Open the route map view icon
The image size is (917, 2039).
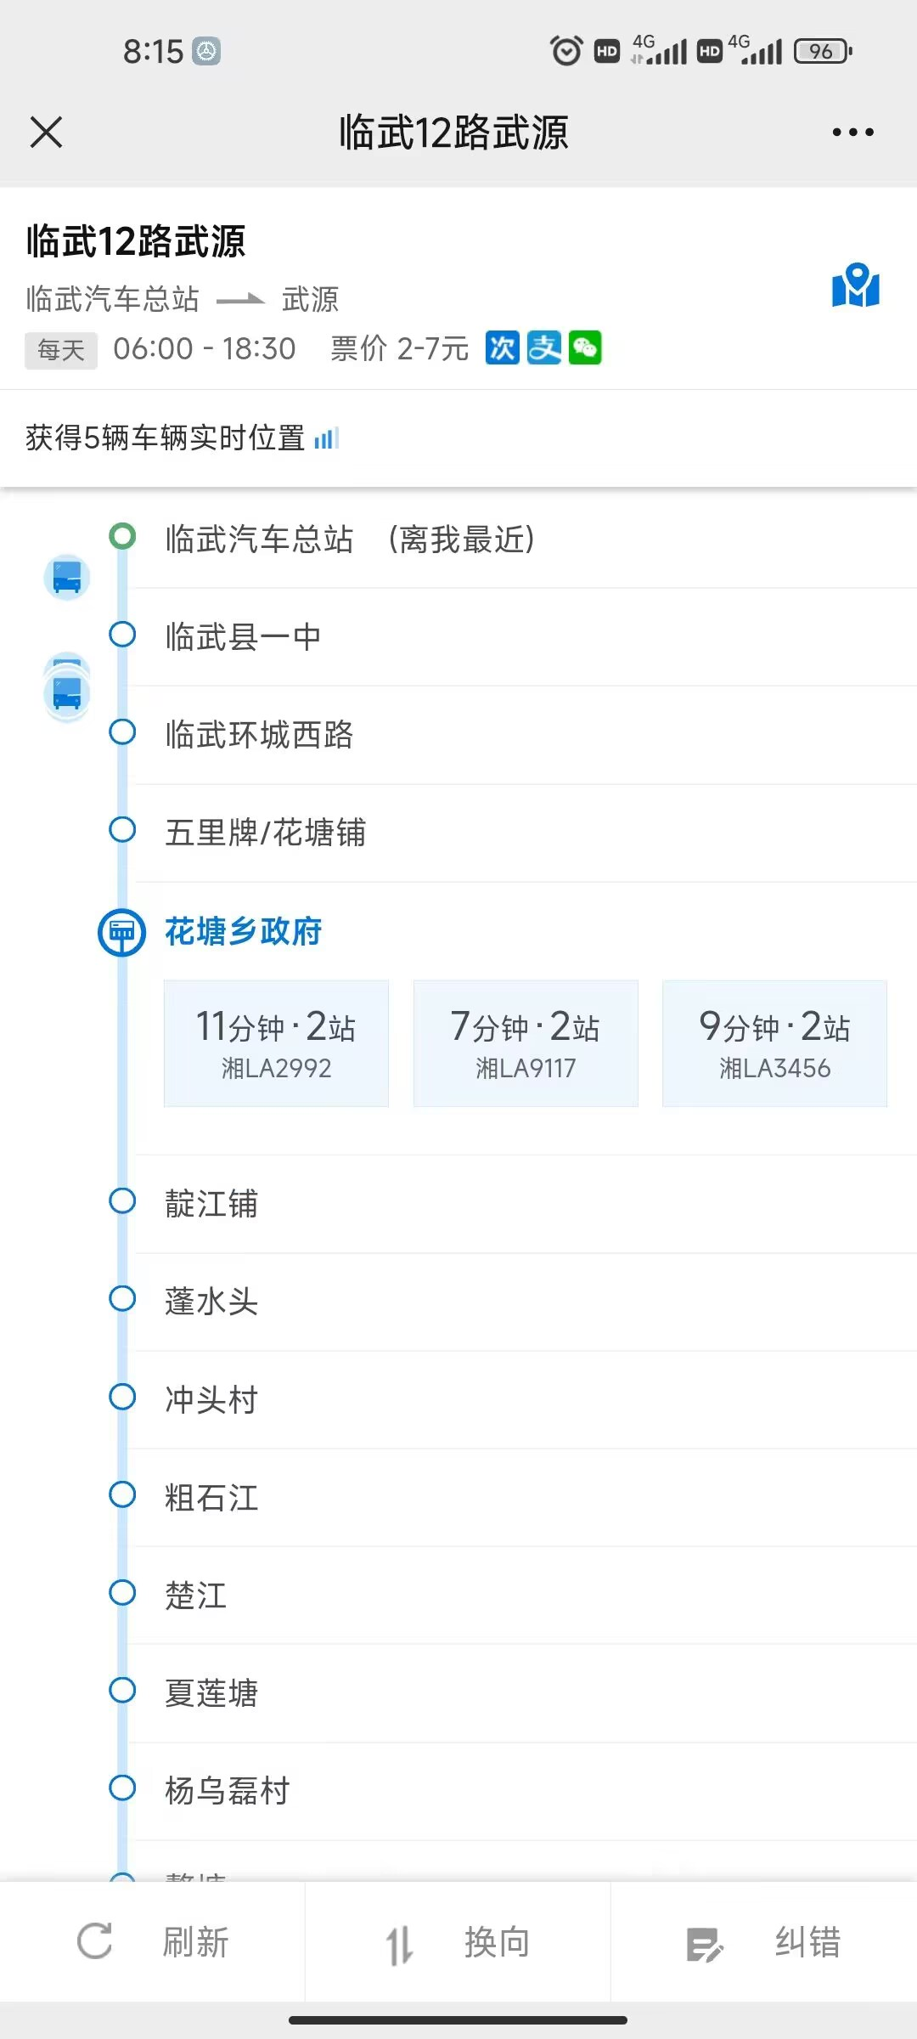tap(856, 285)
